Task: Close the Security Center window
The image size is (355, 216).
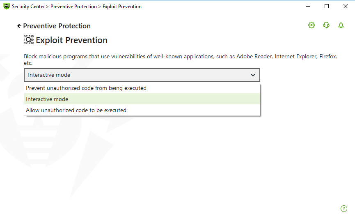Action: pyautogui.click(x=345, y=6)
